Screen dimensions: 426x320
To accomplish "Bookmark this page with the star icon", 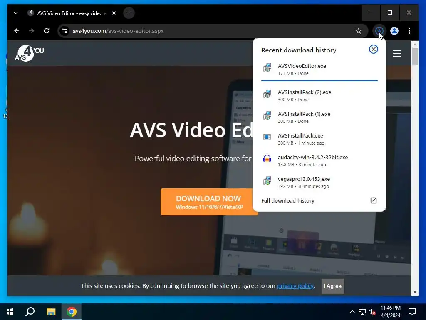I will (359, 31).
